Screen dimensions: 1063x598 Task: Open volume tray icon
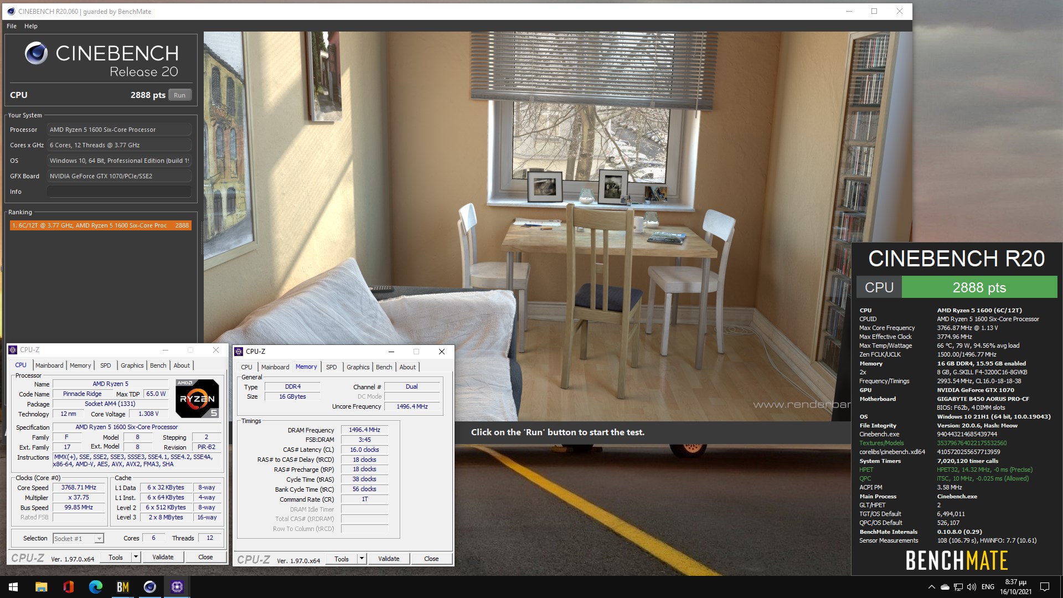pyautogui.click(x=971, y=587)
